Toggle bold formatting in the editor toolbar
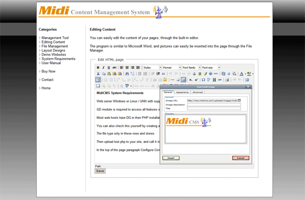 pyautogui.click(x=98, y=68)
